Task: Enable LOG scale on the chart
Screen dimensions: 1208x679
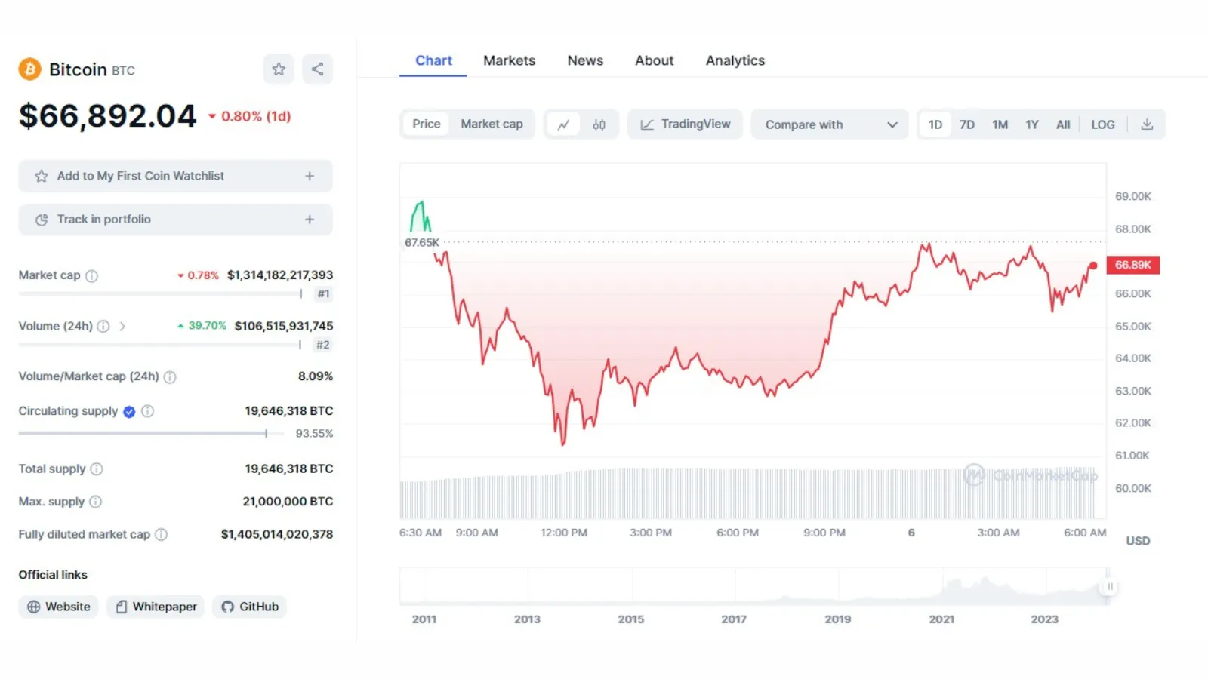Action: click(x=1102, y=124)
